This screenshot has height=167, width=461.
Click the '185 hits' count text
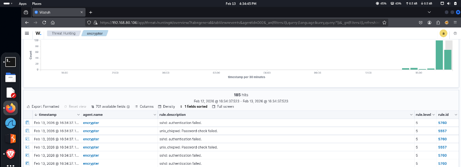tap(241, 95)
